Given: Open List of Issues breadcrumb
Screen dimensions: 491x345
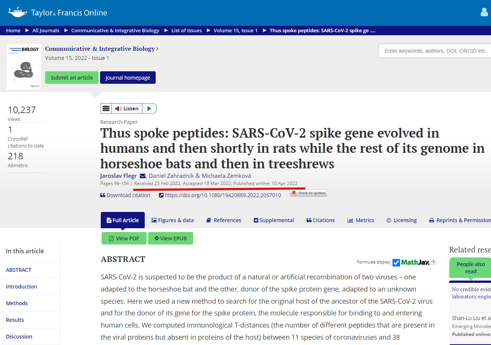Looking at the screenshot, I should (186, 30).
